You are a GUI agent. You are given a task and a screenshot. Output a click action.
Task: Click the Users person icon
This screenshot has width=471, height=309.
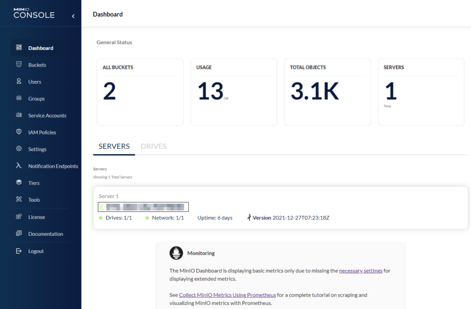click(19, 81)
